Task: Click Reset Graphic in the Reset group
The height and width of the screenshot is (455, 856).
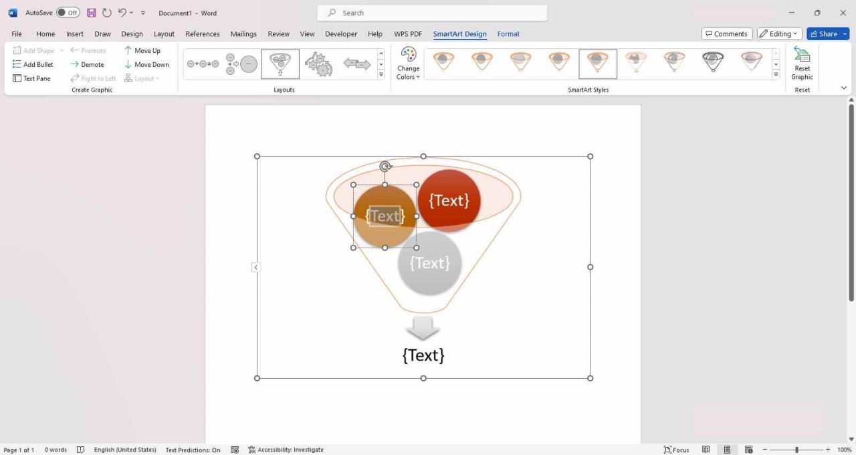Action: [x=801, y=64]
